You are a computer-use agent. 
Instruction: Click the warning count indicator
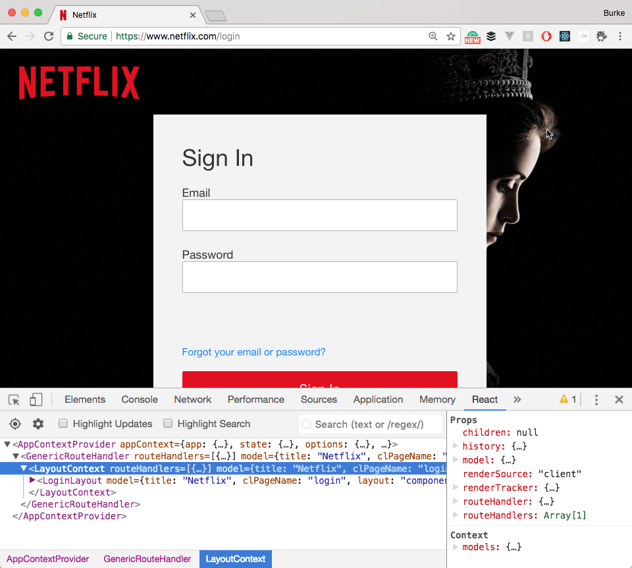click(568, 400)
